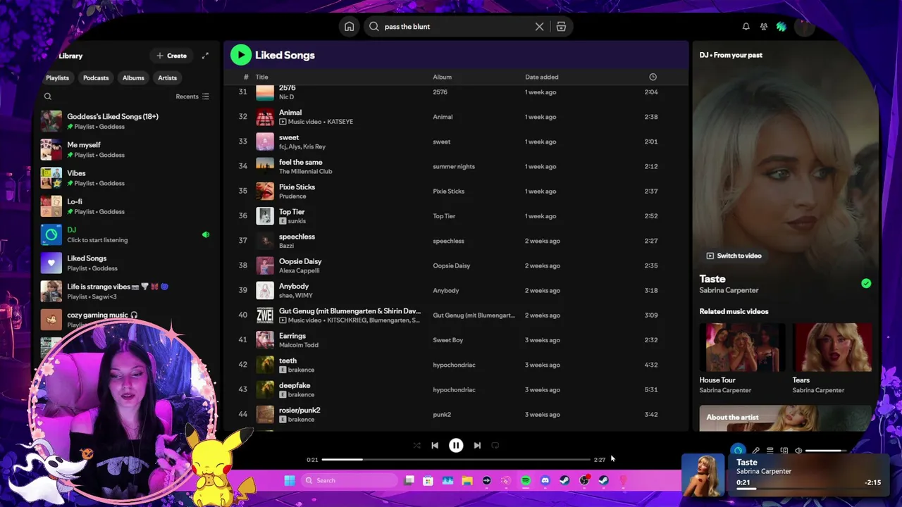
Task: Click the duration clock column header
Action: [653, 77]
